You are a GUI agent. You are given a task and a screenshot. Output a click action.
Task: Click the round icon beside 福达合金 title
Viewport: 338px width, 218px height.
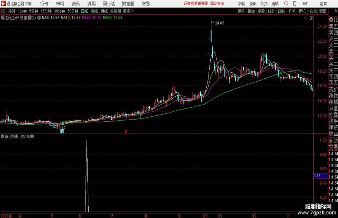39,18
